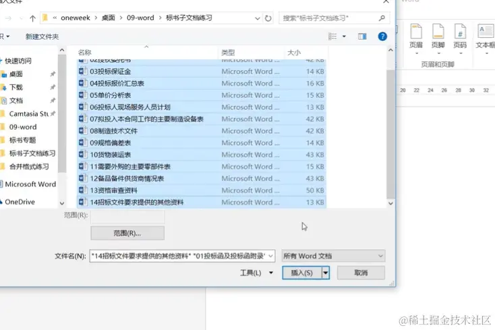
Task: Click the 范围(R) text field
Action: click(x=127, y=216)
